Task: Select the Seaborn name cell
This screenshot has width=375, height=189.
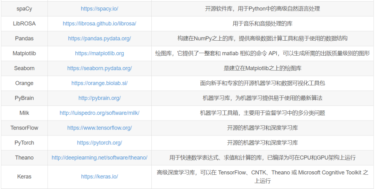Action: (24, 68)
